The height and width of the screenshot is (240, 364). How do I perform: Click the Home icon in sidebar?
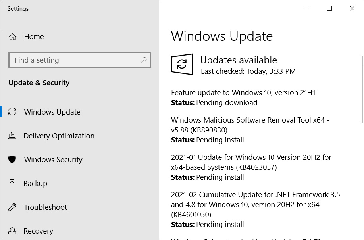pyautogui.click(x=13, y=37)
